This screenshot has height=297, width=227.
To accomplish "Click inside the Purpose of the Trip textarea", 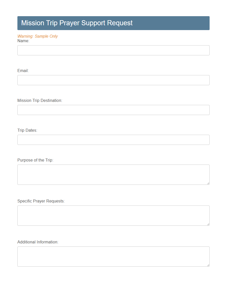I will [113, 174].
